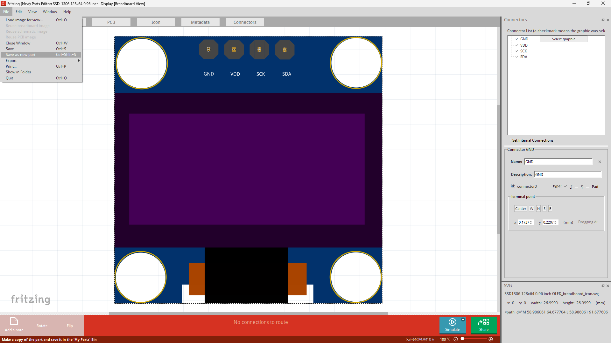Screen dimensions: 611x343
Task: Select the GND connector pad on the board
Action: 209,50
